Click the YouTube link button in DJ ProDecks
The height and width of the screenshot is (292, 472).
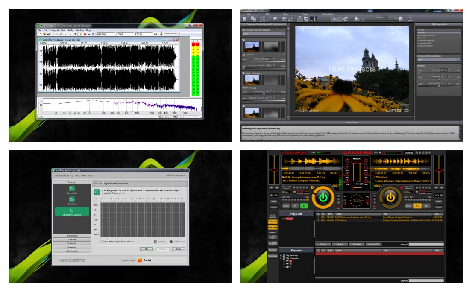tap(273, 243)
